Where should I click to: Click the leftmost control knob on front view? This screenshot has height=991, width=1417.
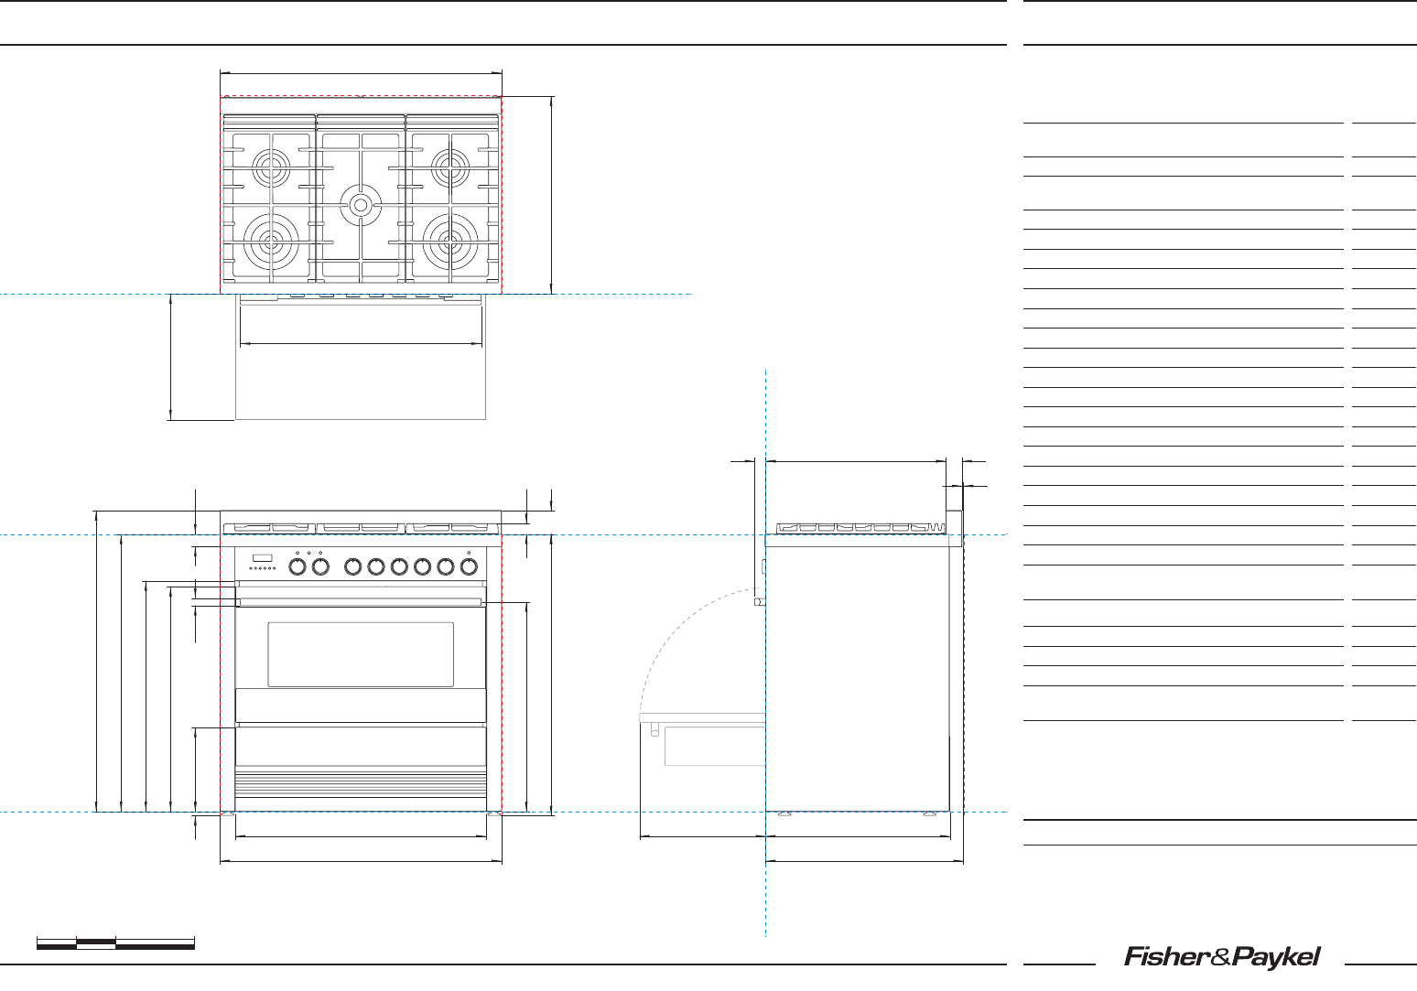[297, 566]
